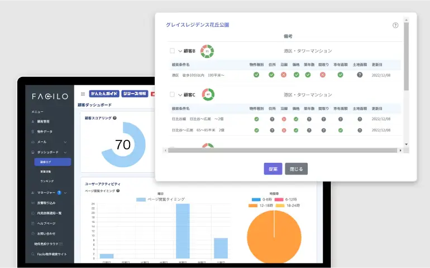Open 顧客管理 in the sidebar
The width and height of the screenshot is (430, 268).
click(42, 121)
